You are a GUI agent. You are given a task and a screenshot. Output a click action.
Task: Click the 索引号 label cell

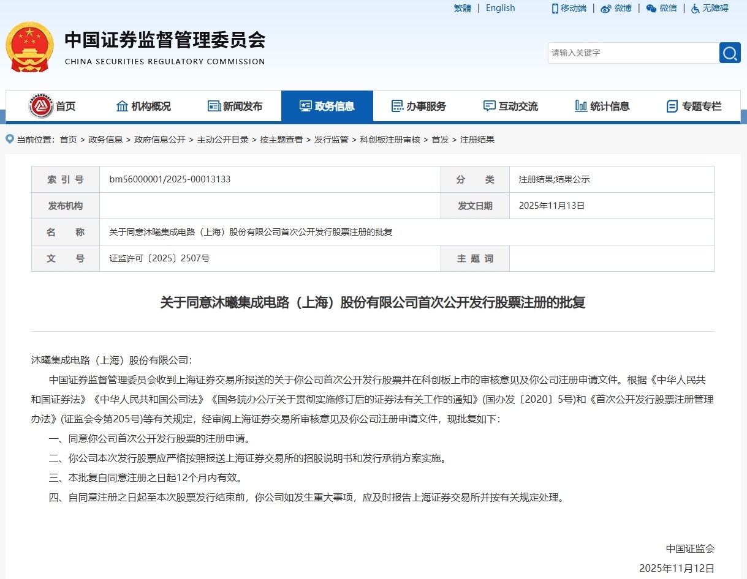(x=66, y=179)
